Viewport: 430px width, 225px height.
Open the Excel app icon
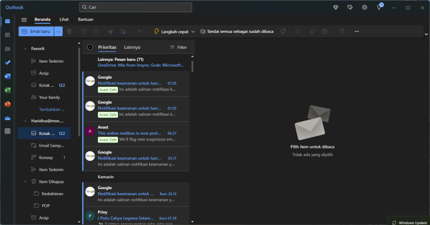(x=8, y=90)
